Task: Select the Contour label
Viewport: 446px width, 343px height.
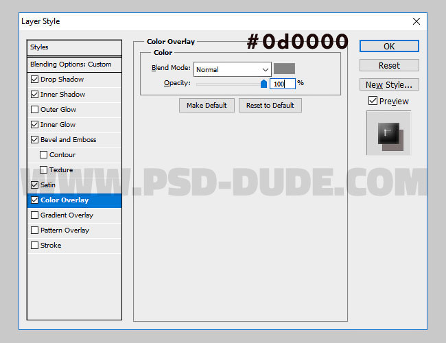Action: (62, 155)
